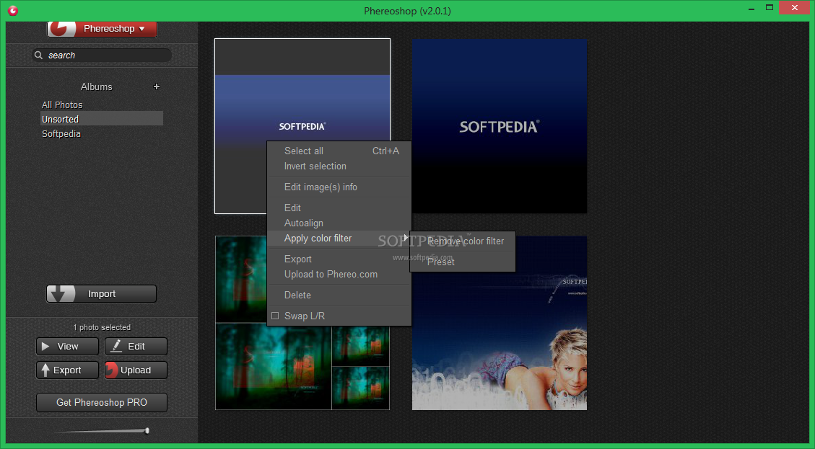Choose Export in the context menu
Image resolution: width=815 pixels, height=449 pixels.
click(339, 259)
